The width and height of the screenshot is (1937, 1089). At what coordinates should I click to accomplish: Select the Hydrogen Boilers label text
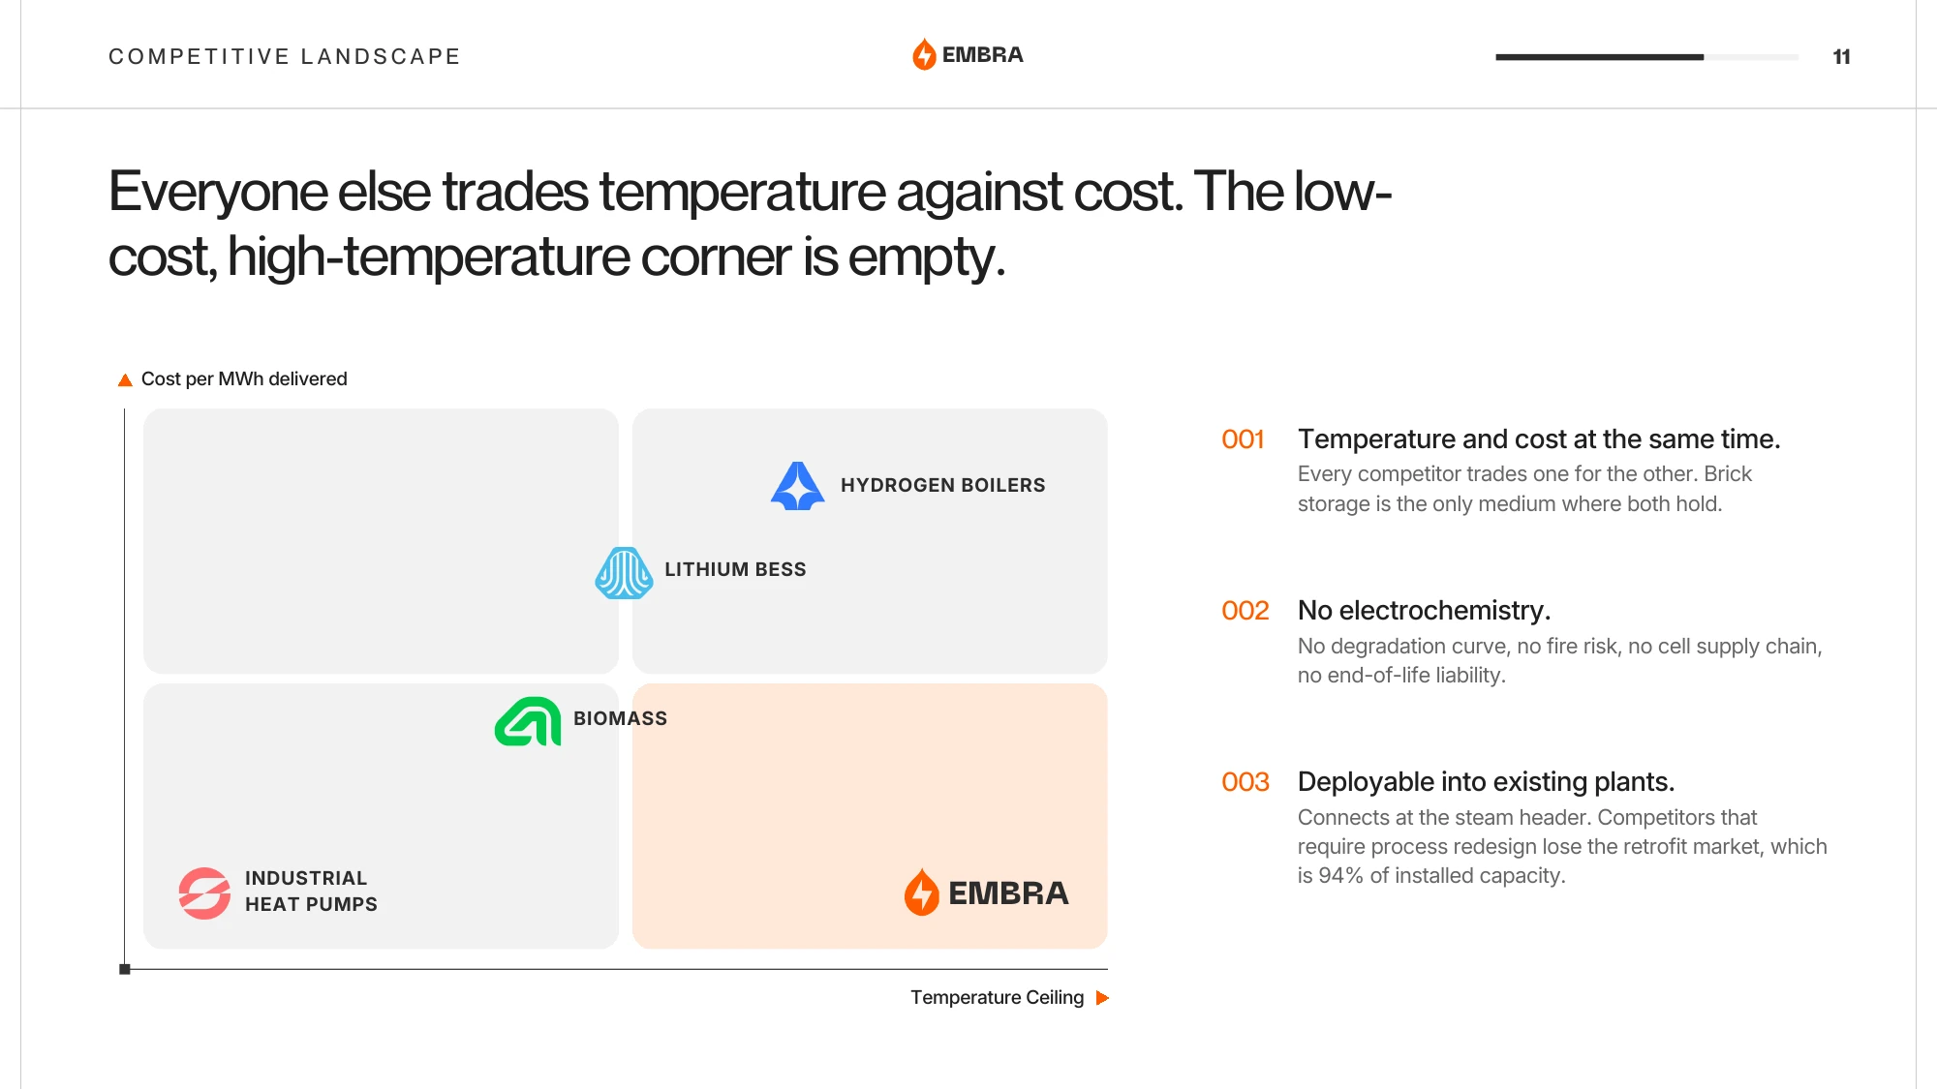942,485
